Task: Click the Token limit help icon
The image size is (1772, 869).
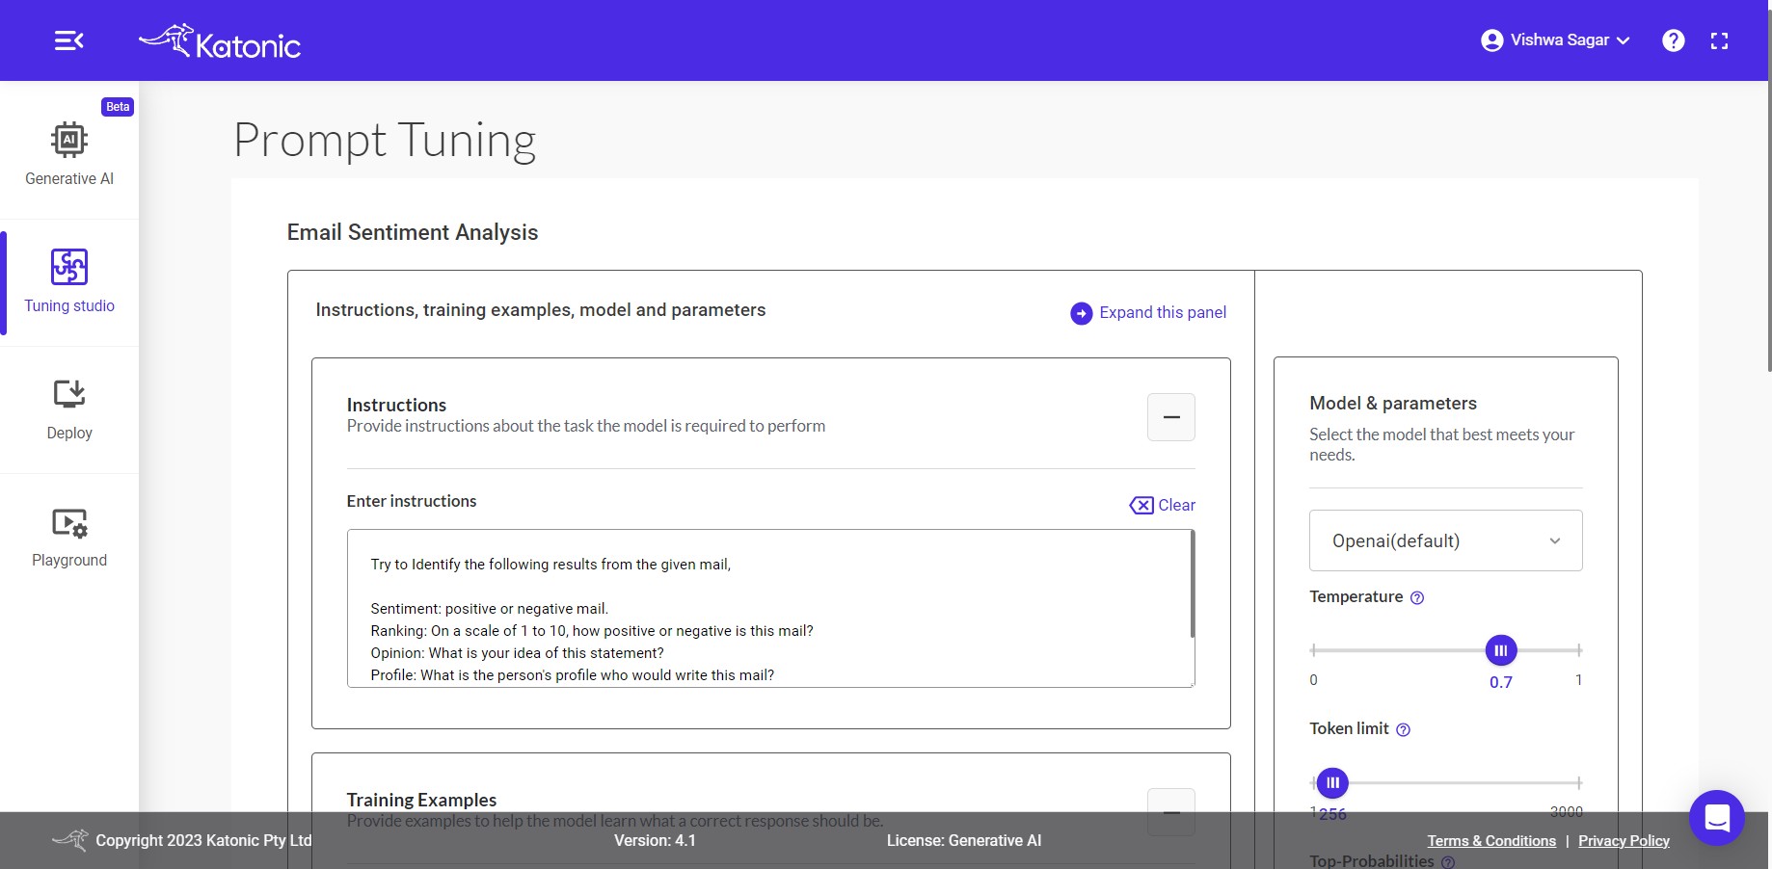Action: pyautogui.click(x=1404, y=729)
